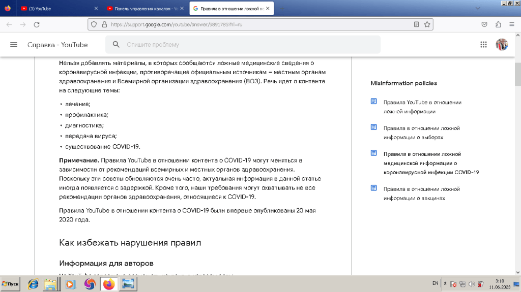Click the Save to Pocket icon
Viewport: 521px width, 292px height.
484,24
